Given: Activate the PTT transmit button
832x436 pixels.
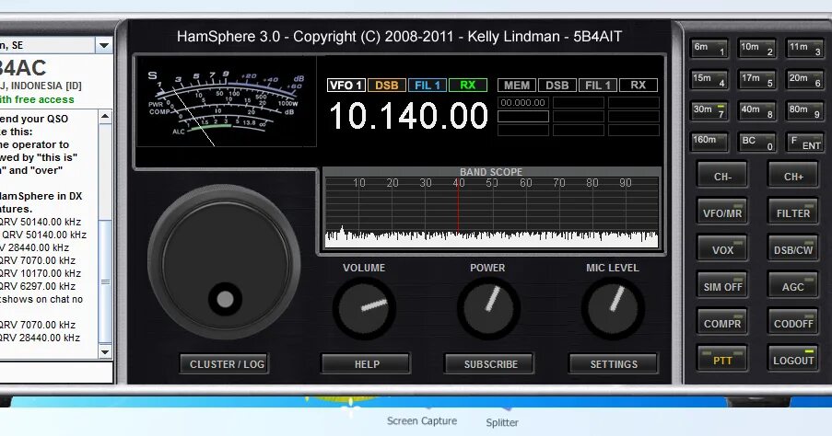Looking at the screenshot, I should click(x=722, y=359).
